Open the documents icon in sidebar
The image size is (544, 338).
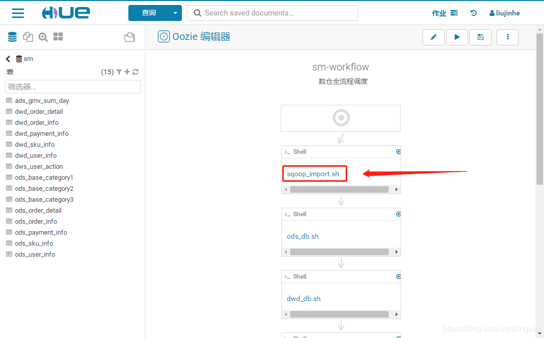(x=28, y=37)
